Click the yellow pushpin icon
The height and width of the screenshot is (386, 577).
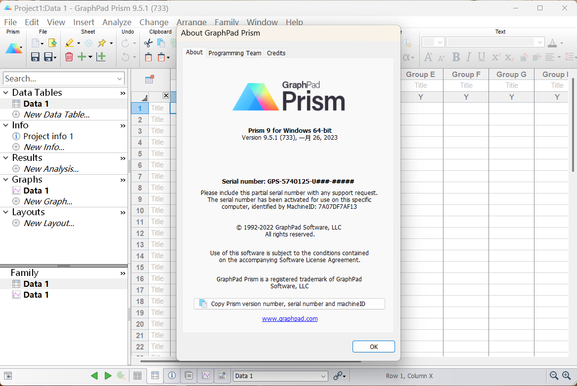point(102,43)
